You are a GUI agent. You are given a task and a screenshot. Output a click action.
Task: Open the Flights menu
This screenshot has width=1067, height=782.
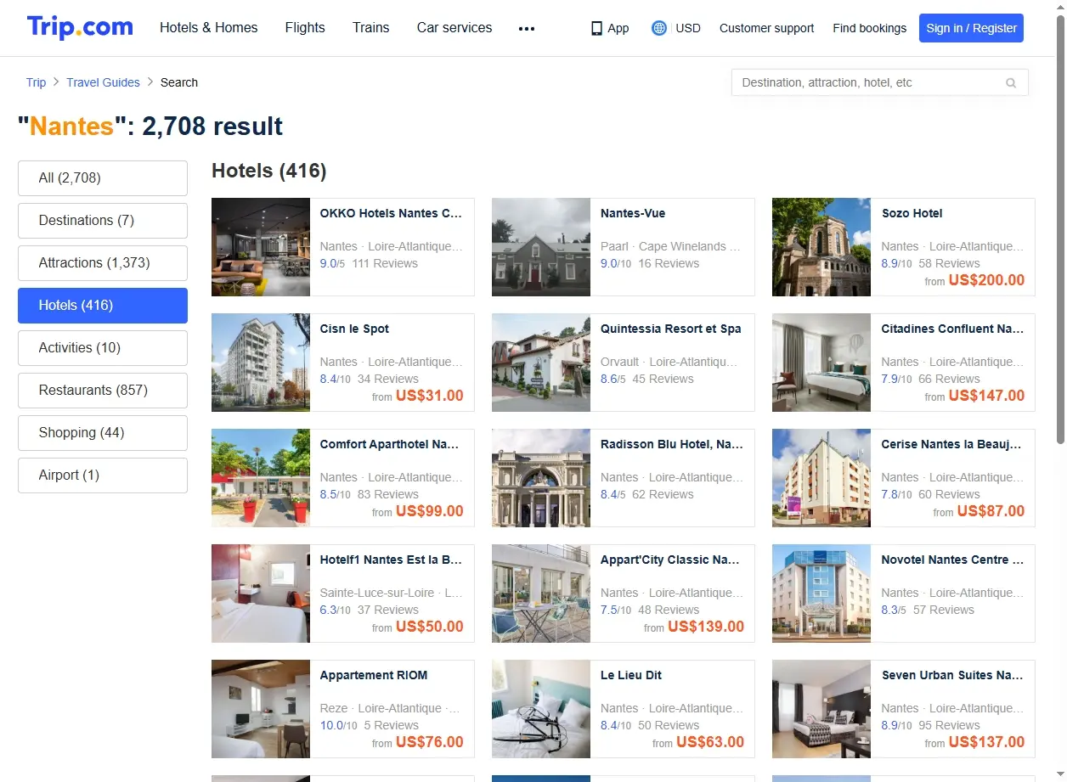click(x=305, y=27)
